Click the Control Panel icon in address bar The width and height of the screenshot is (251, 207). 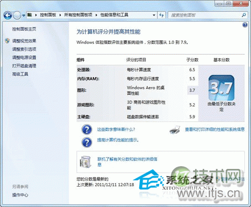(x=30, y=15)
